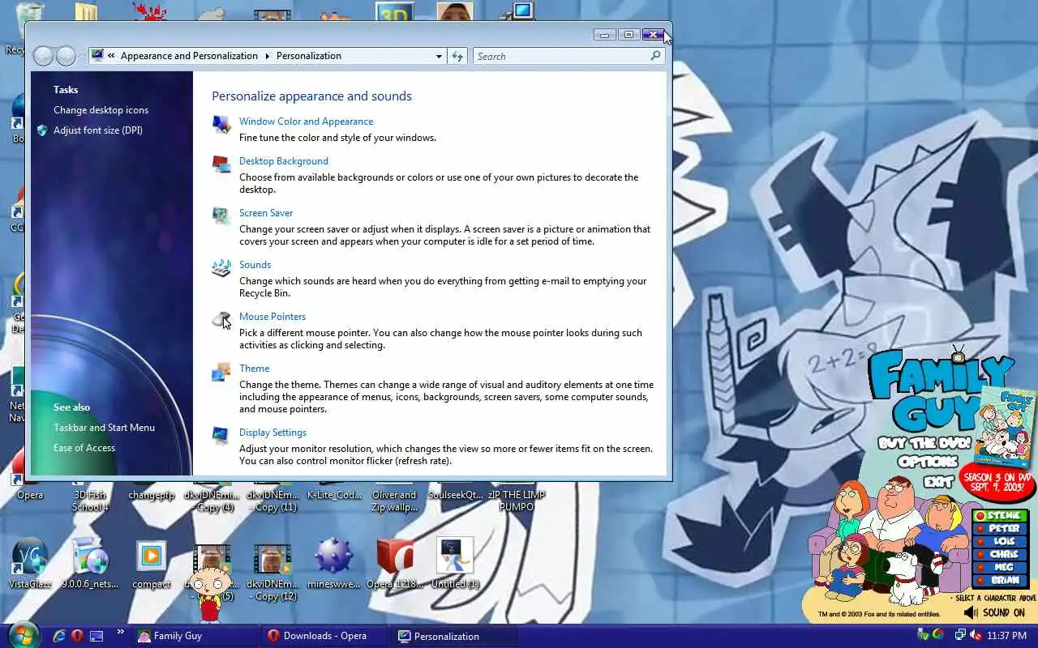
Task: Open Display Settings link
Action: pyautogui.click(x=272, y=433)
